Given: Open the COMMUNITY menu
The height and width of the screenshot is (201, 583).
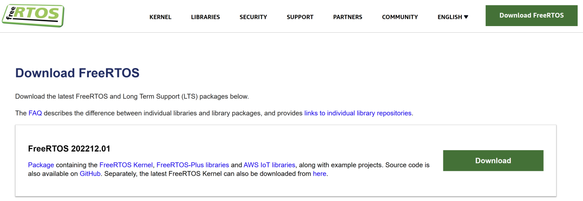Looking at the screenshot, I should (400, 17).
